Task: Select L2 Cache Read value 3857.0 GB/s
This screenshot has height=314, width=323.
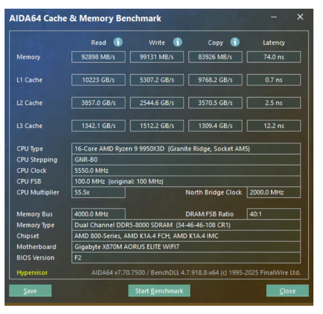Action: click(98, 102)
